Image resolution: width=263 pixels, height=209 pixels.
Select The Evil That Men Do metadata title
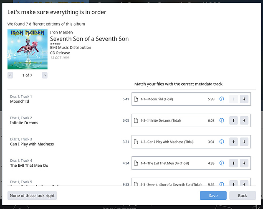29,166
